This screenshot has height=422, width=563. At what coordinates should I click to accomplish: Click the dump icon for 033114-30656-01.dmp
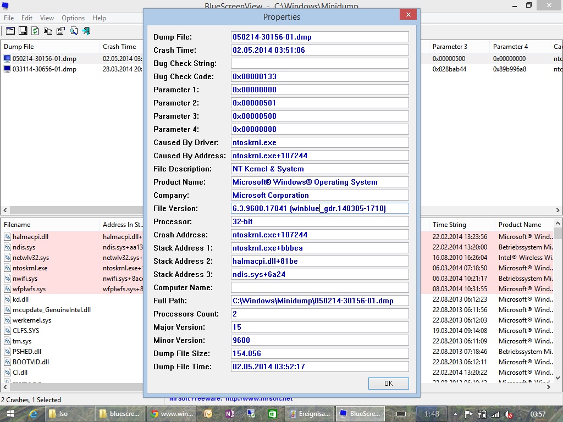pos(7,69)
